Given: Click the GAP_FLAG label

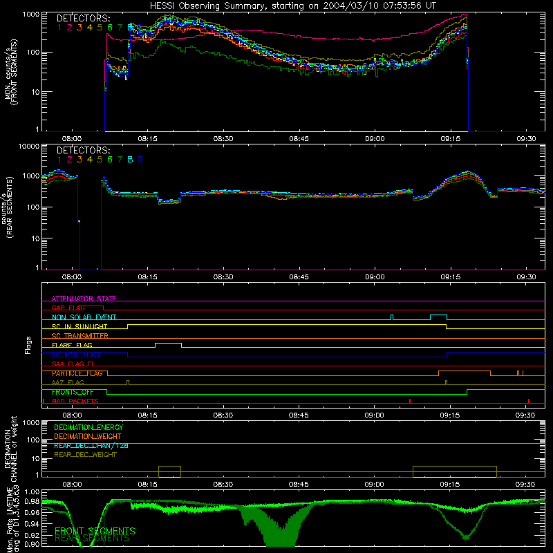Looking at the screenshot, I should (x=68, y=308).
